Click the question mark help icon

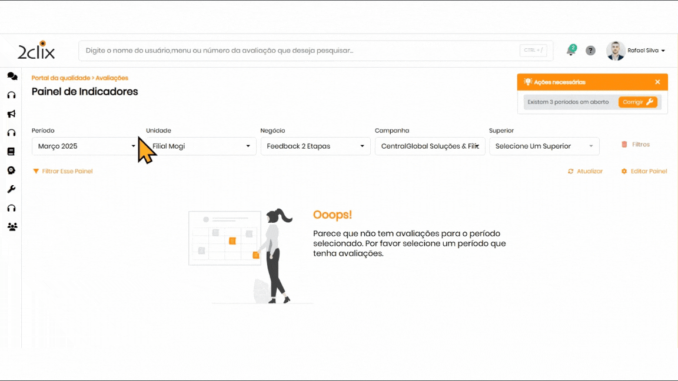590,51
